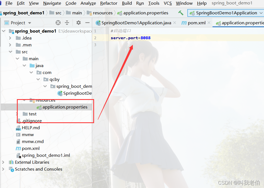Open the Navigate menu
264x188 pixels.
coord(52,3)
